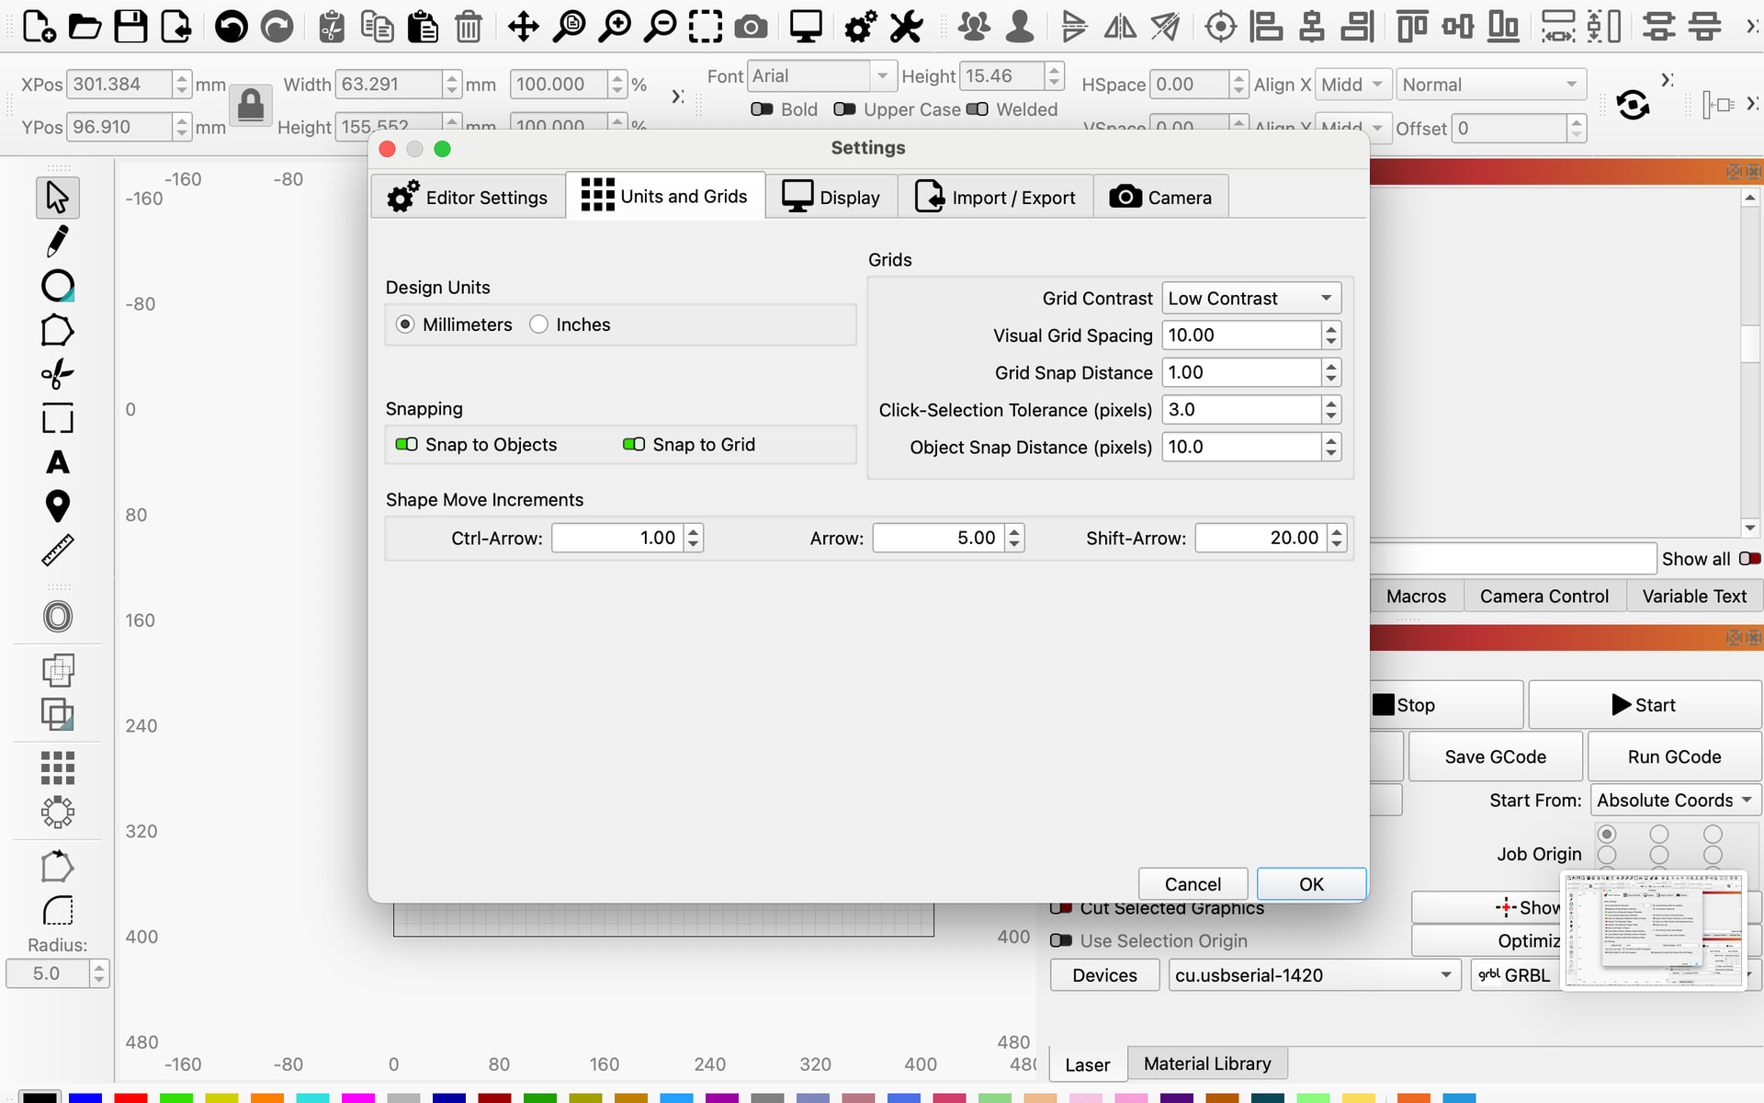Screen dimensions: 1764x1103
Task: Select the Polygon tool
Action: pos(57,331)
